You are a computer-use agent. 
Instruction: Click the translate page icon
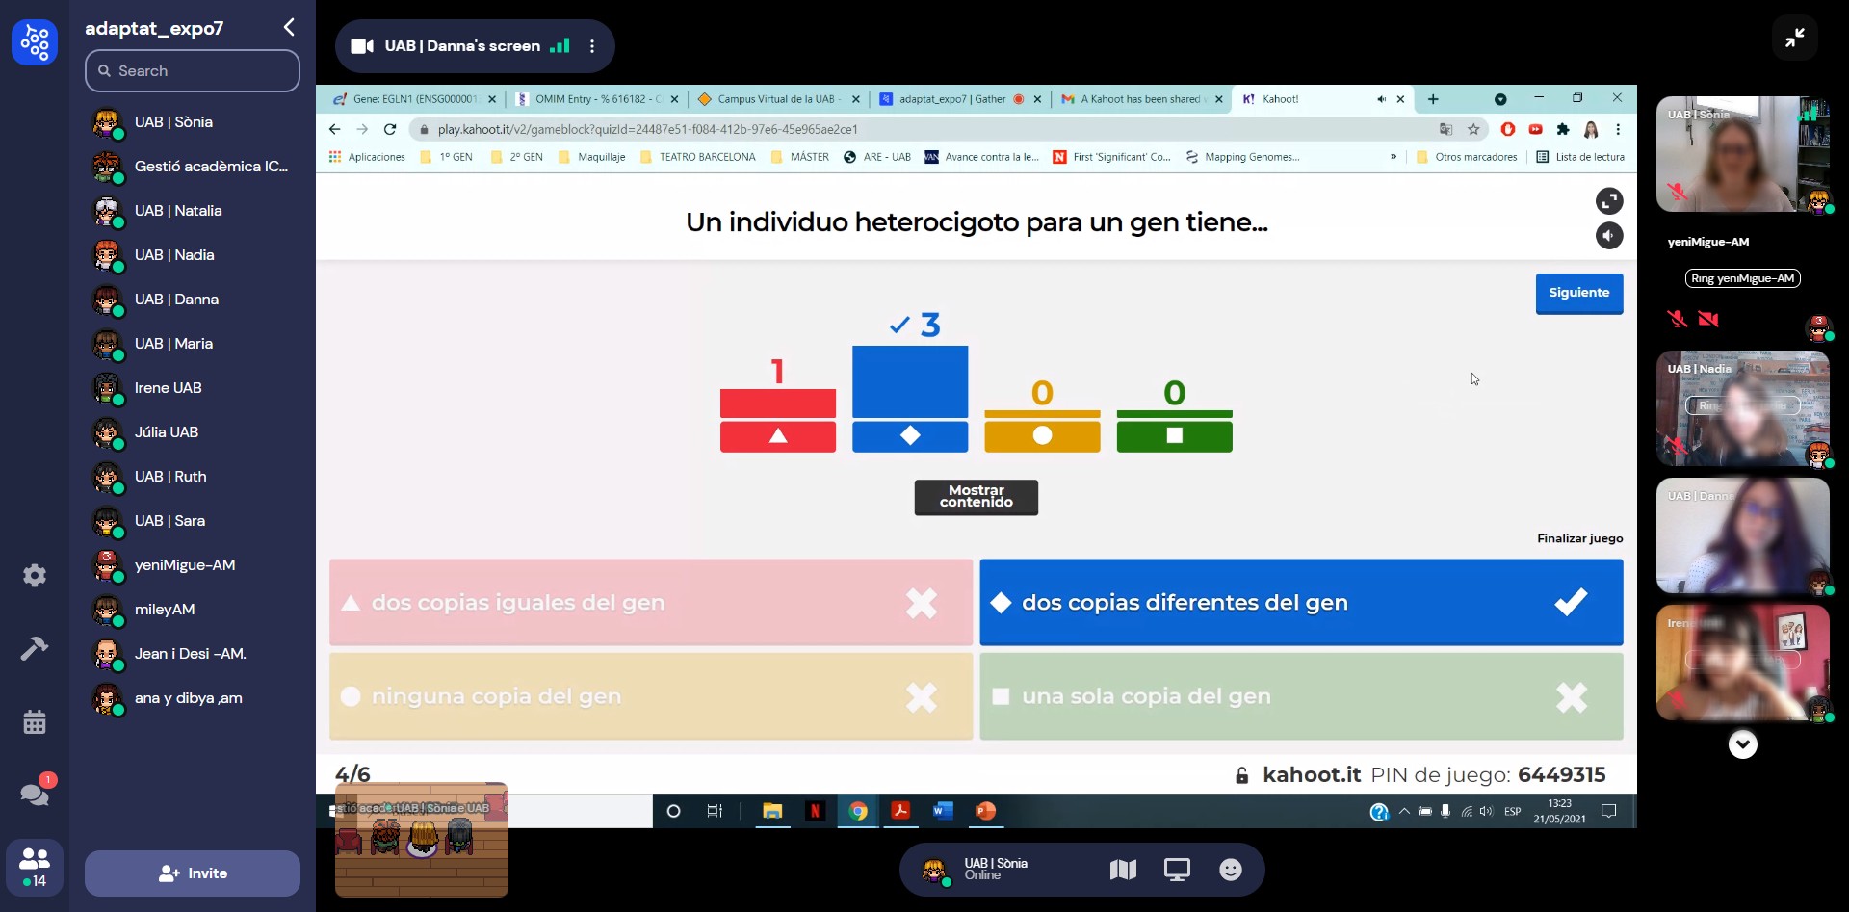(1445, 129)
